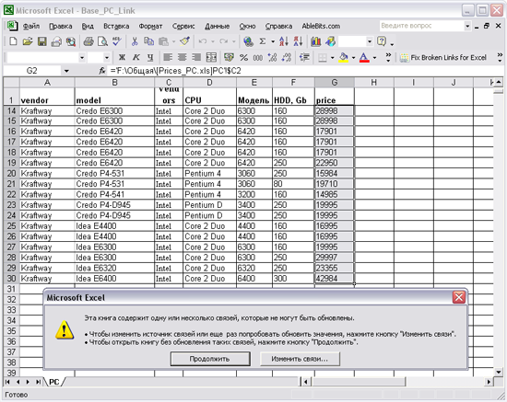Click the Format Painter brush icon
The width and height of the screenshot is (507, 402).
185,41
